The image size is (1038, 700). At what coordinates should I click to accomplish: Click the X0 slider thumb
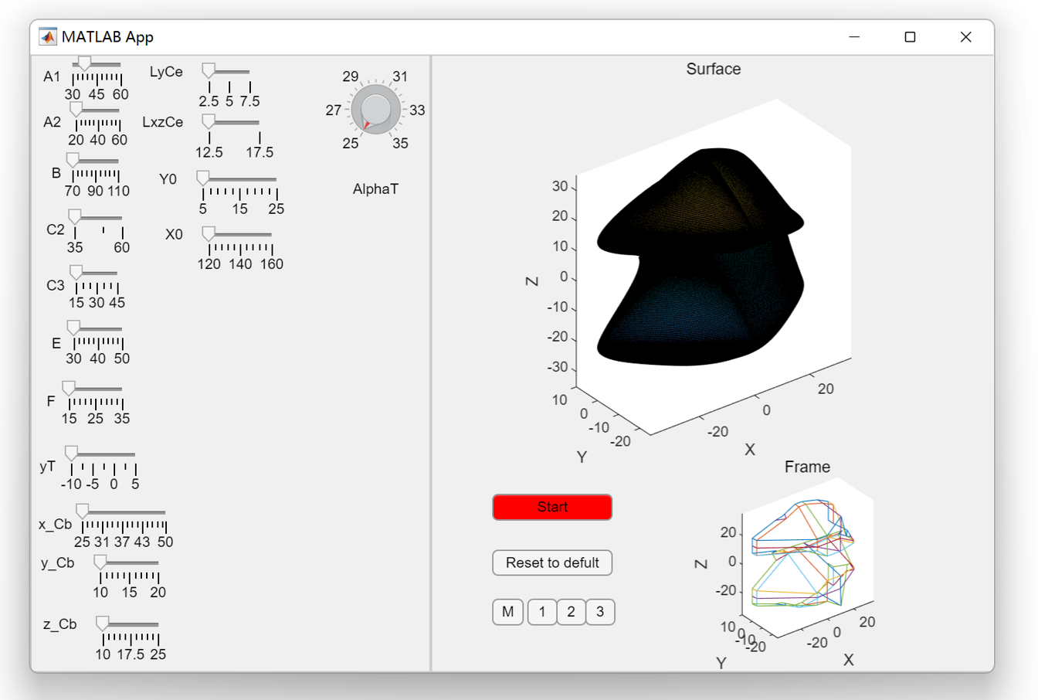tap(209, 233)
